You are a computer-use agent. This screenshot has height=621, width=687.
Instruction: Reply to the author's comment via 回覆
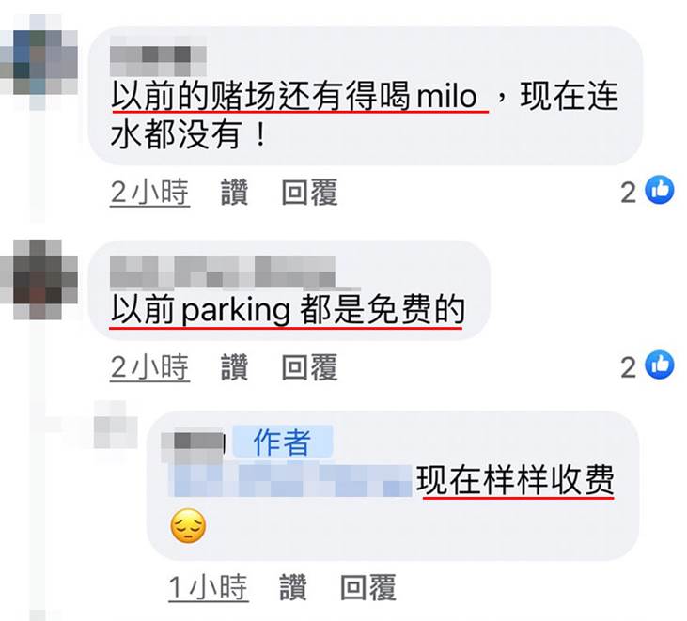(x=368, y=587)
